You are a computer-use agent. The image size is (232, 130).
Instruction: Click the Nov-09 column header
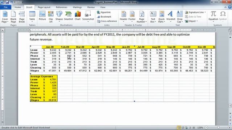point(202,47)
